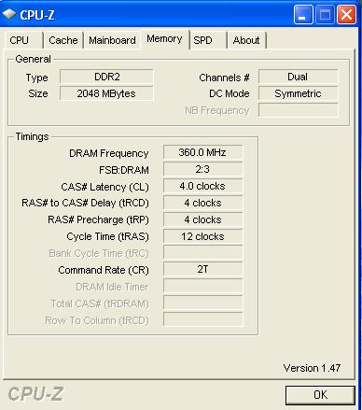Click the tRP 4 clocks value
Screen dimensions: 362x410
click(202, 219)
